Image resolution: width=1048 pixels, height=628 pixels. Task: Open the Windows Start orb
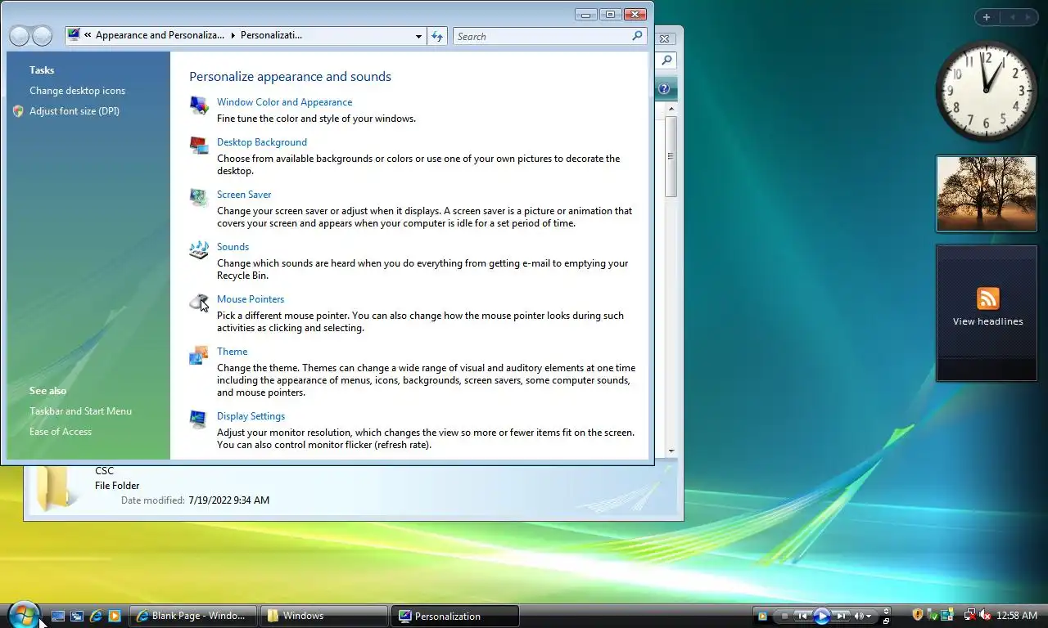[24, 615]
